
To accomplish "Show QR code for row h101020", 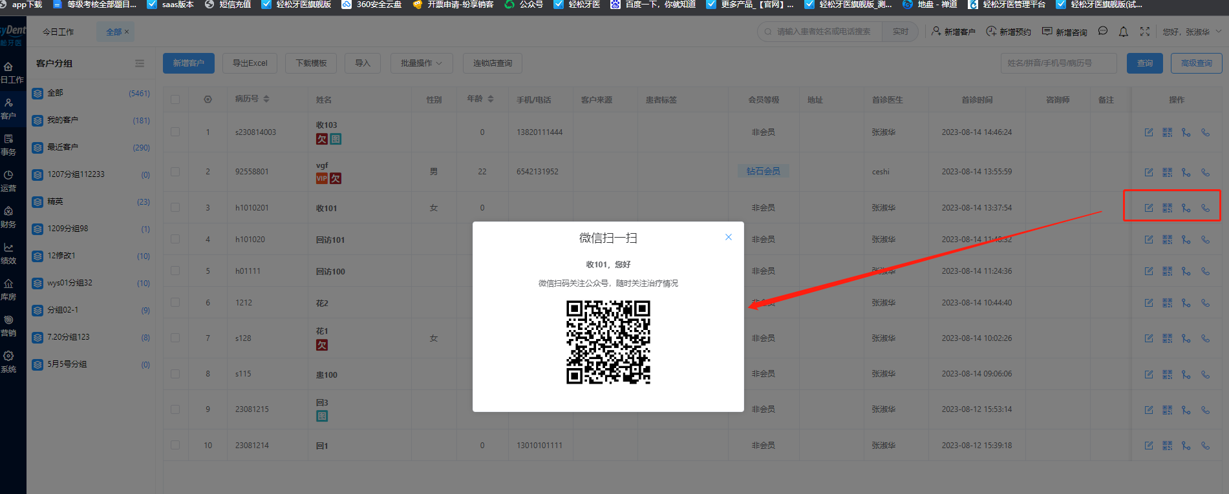I will 1167,240.
